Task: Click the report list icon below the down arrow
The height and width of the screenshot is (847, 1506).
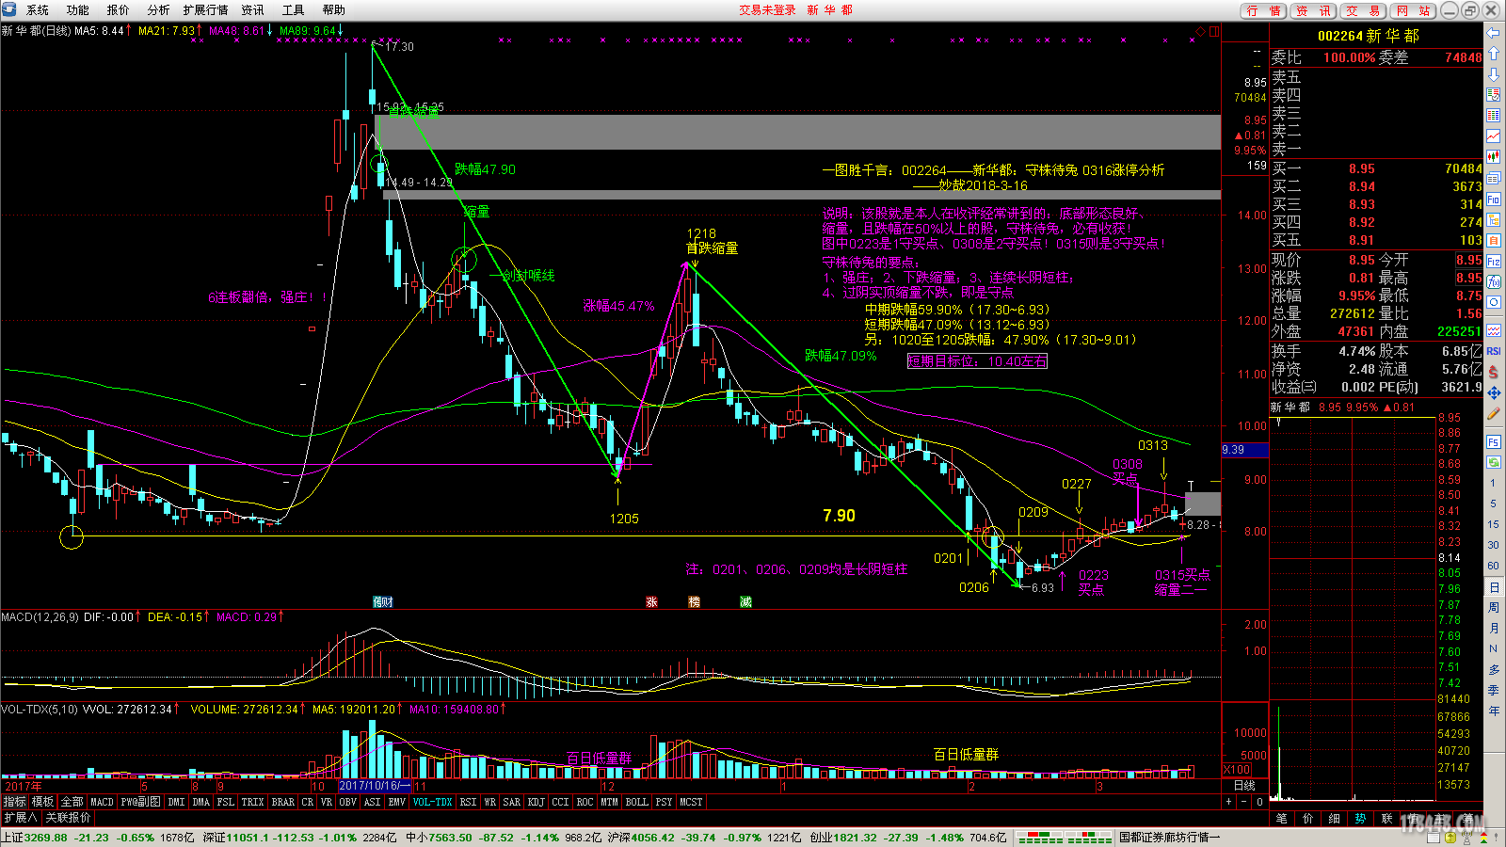Action: pyautogui.click(x=1494, y=94)
